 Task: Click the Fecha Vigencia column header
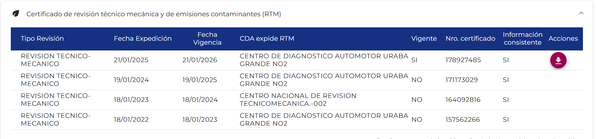pos(207,38)
